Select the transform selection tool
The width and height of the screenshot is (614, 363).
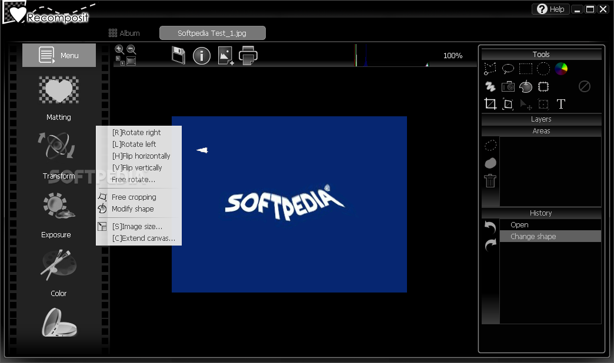tap(543, 104)
